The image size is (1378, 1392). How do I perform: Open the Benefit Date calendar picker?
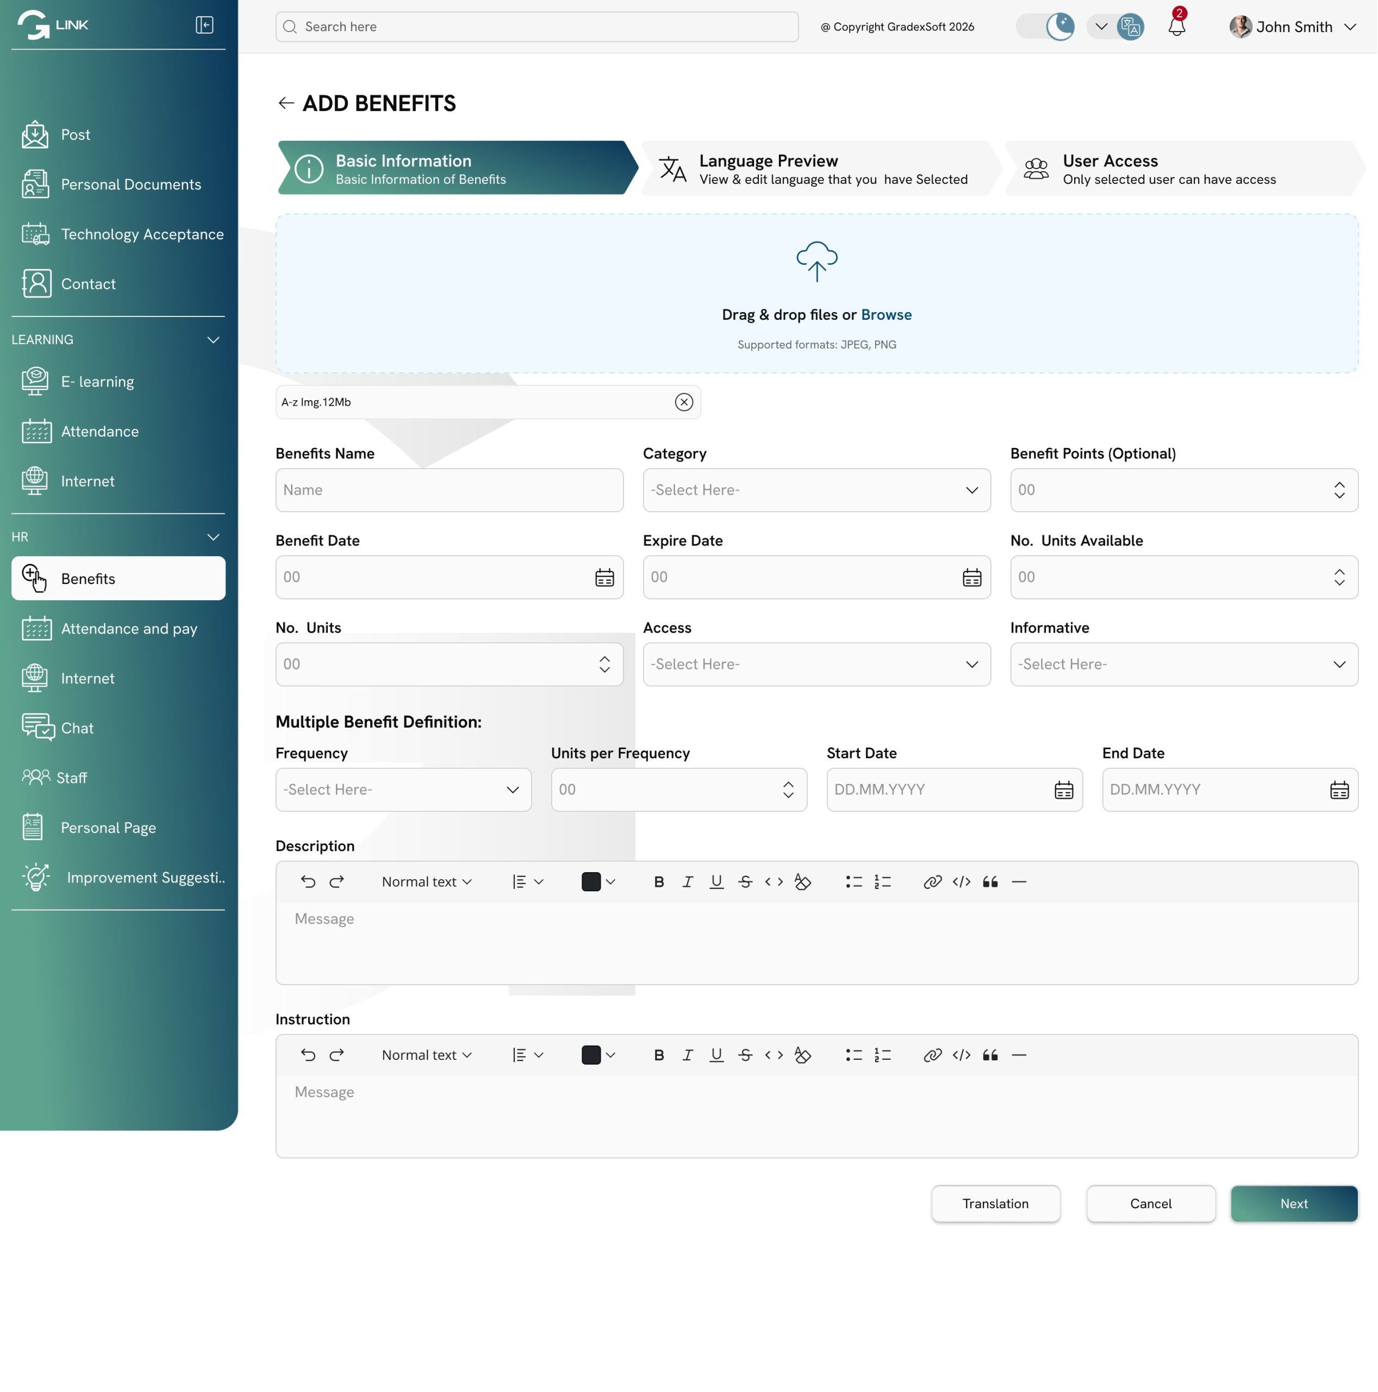(x=604, y=577)
